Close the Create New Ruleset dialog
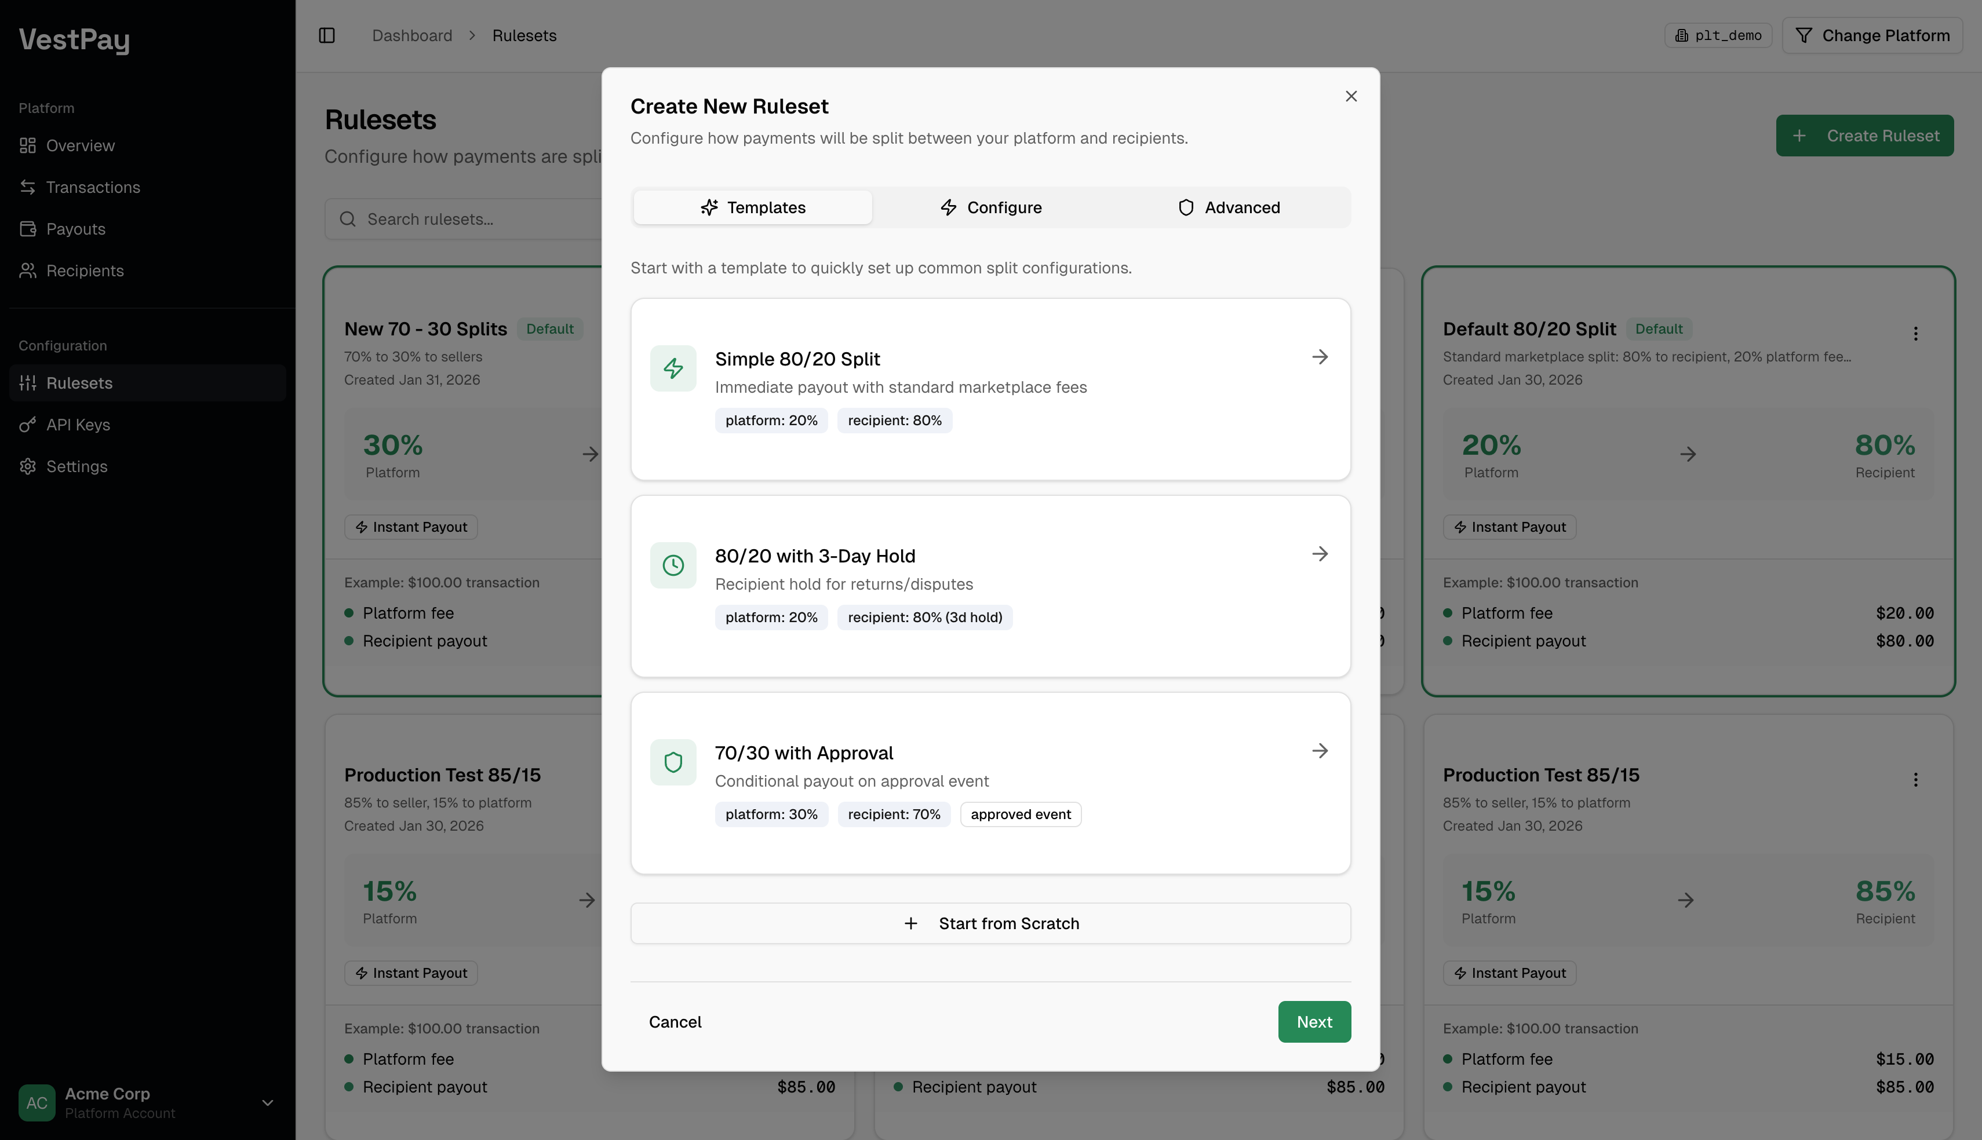 click(x=1351, y=96)
